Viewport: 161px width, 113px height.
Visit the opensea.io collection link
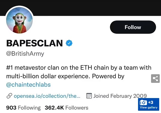(47, 96)
